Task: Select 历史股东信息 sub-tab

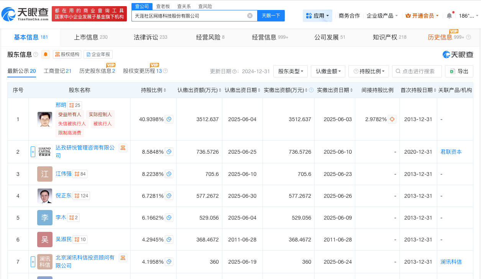Action: 97,71
